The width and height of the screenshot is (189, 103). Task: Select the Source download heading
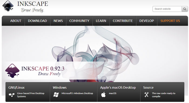148,88
